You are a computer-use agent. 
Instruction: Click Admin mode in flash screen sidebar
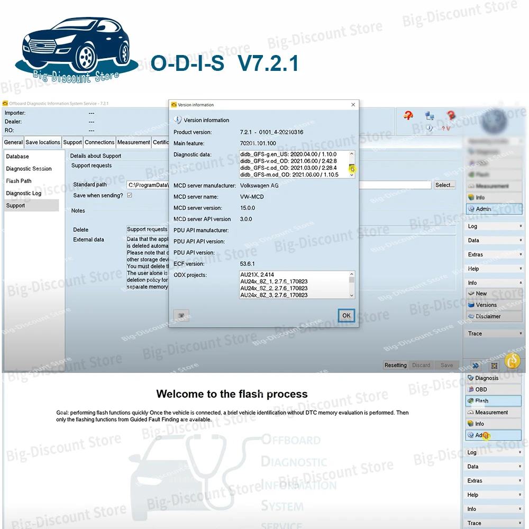(x=494, y=435)
